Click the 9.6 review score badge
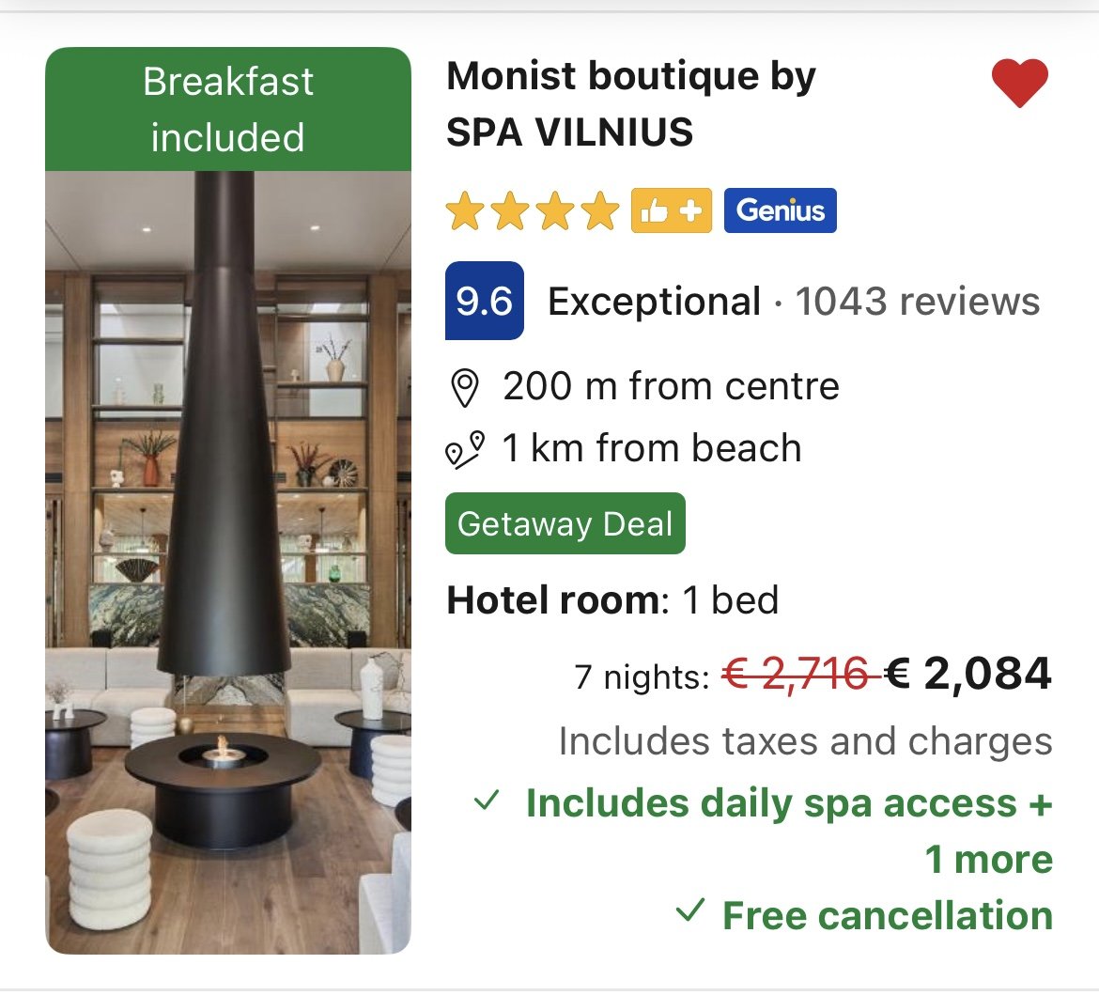Viewport: 1099px width, 995px height. (x=484, y=302)
